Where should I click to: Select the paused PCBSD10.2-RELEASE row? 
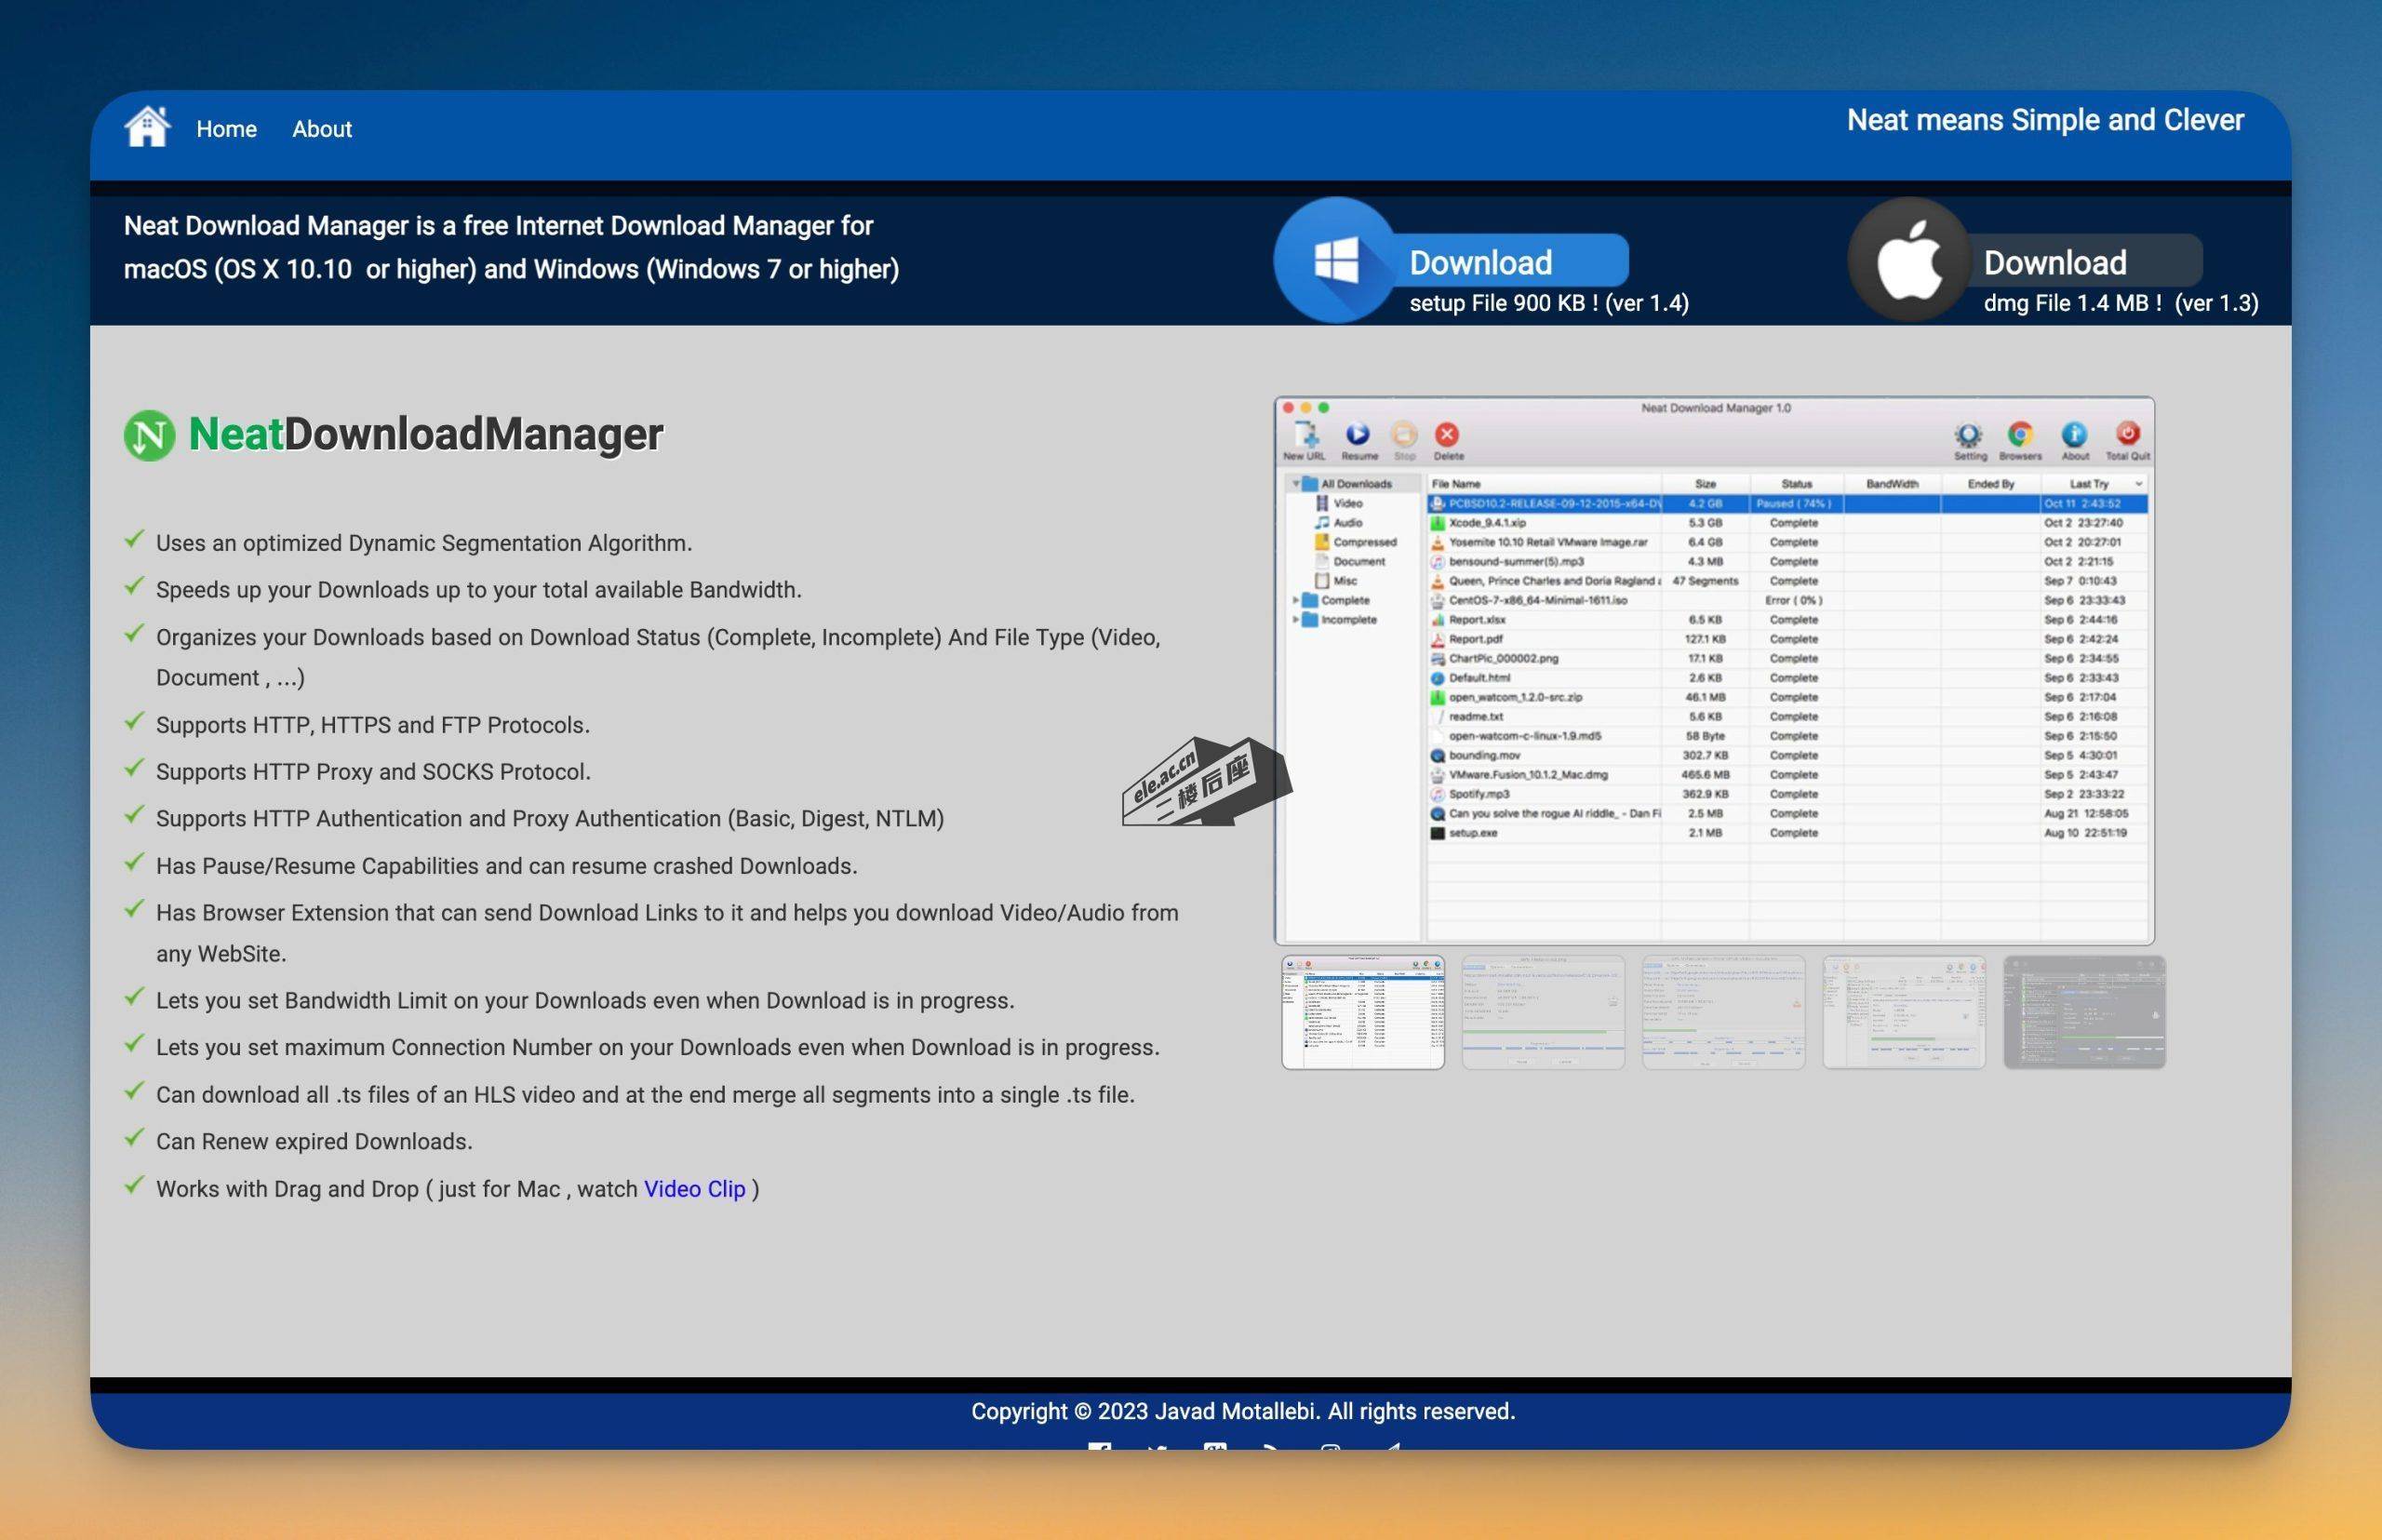point(1787,504)
